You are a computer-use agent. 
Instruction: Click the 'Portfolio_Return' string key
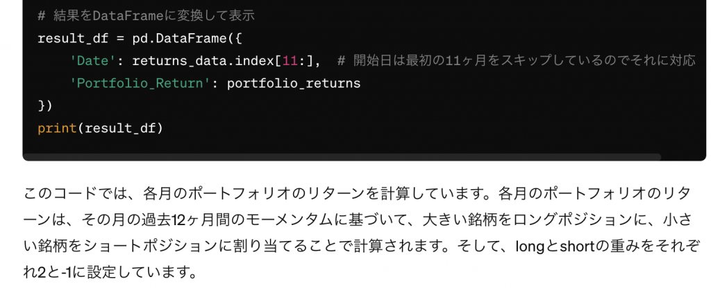[140, 84]
